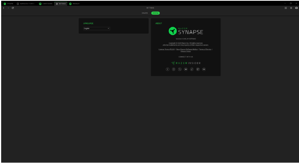Viewport: 299px width, 163px height.
Task: Open the Synapse home tab
Action: [x=8, y=4]
